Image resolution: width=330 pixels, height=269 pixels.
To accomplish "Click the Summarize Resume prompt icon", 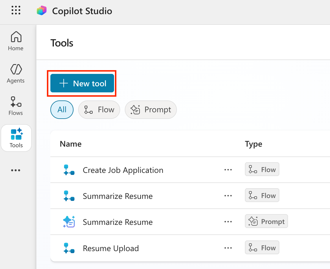I will click(69, 222).
